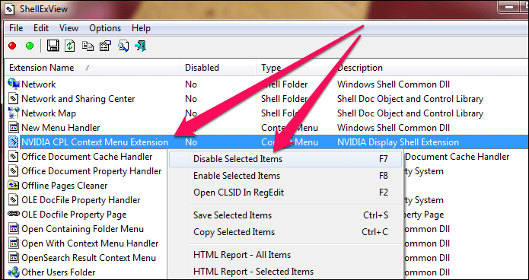Click the Find magnifier toolbar icon
This screenshot has width=529, height=280.
(x=123, y=46)
